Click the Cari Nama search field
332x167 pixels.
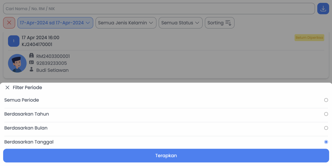(159, 9)
